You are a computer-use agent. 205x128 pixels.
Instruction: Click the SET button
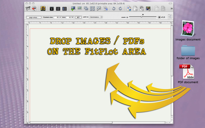click(78, 17)
